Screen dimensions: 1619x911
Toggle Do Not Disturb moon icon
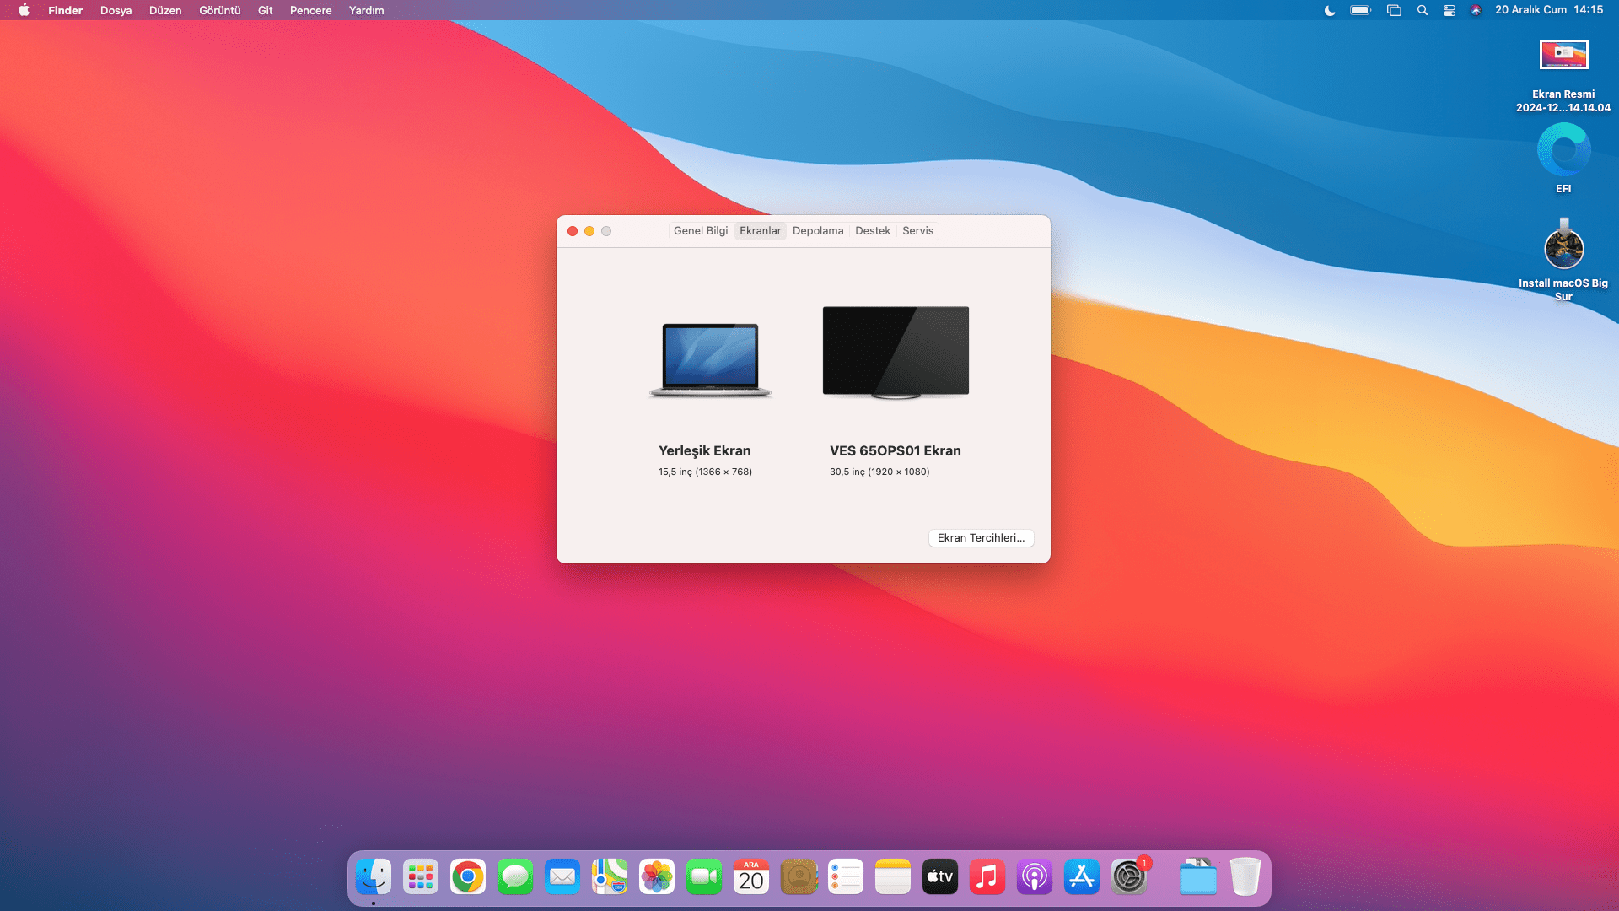point(1330,10)
